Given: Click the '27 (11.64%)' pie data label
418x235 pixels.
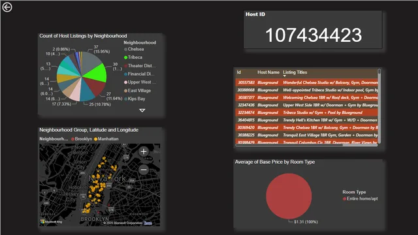Looking at the screenshot, I should click(x=114, y=96).
